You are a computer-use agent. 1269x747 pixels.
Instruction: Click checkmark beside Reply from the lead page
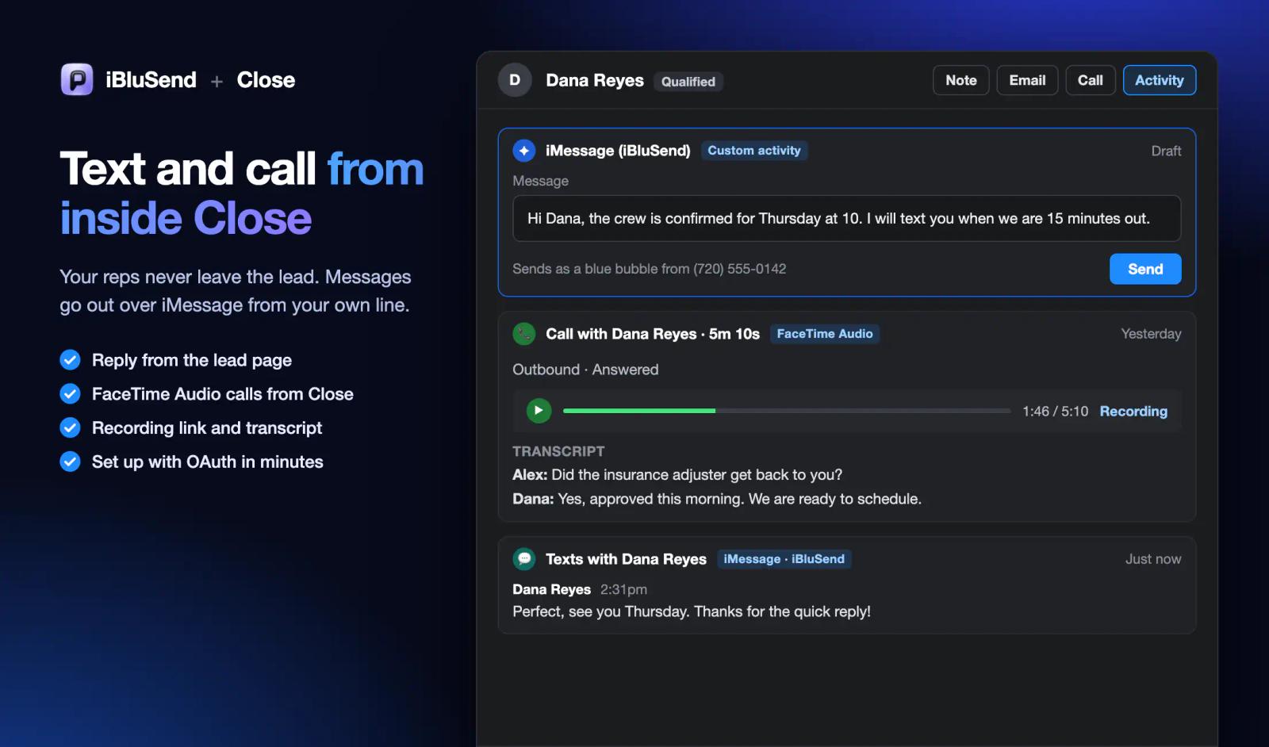point(71,360)
